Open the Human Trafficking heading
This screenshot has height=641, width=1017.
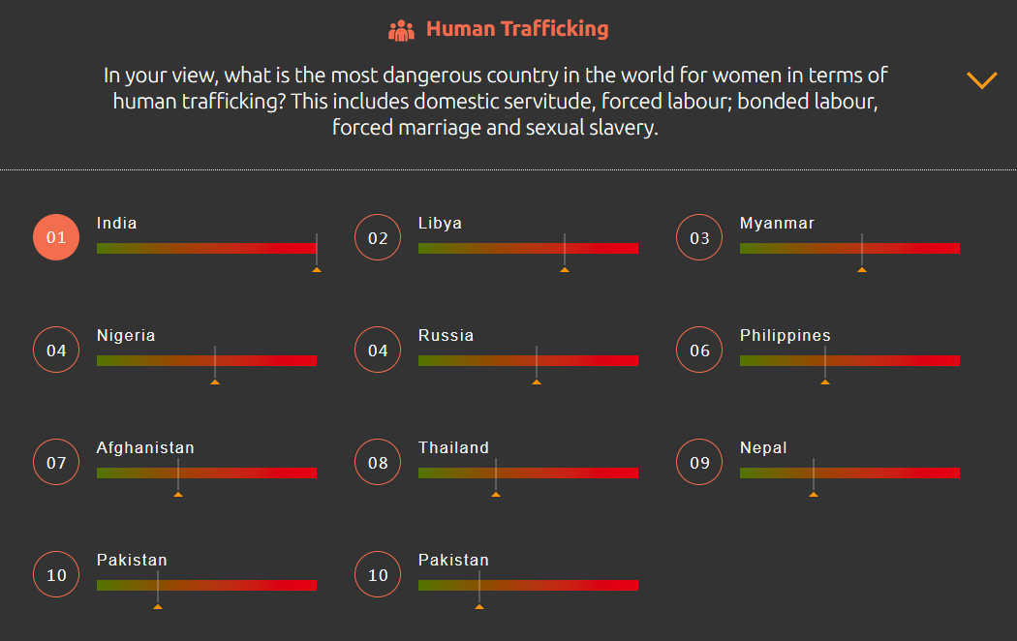coord(517,29)
